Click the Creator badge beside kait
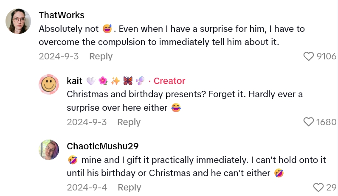This screenshot has width=338, height=196. pyautogui.click(x=169, y=81)
